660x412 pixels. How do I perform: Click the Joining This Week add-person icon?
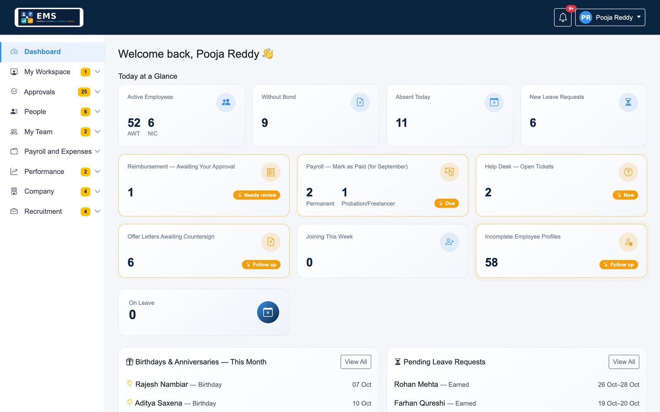450,242
